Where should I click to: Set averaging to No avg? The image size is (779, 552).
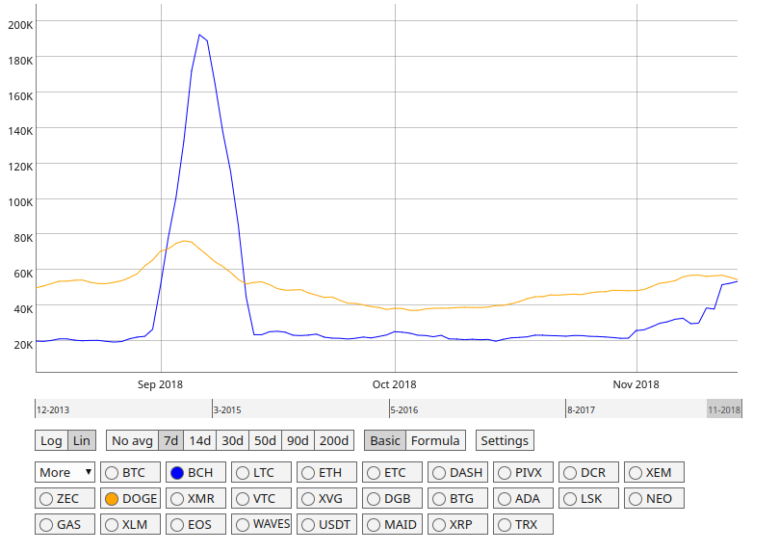click(x=132, y=440)
